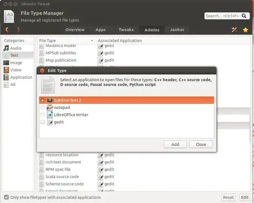Click the Add button in Edit Type

pos(175,144)
